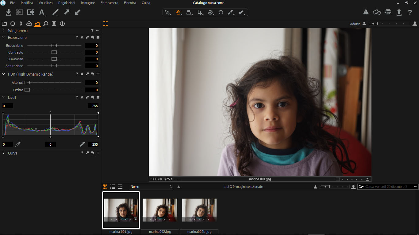Viewport: 419px width, 235px height.
Task: Click the Contrasto slider handle
Action: (54, 52)
